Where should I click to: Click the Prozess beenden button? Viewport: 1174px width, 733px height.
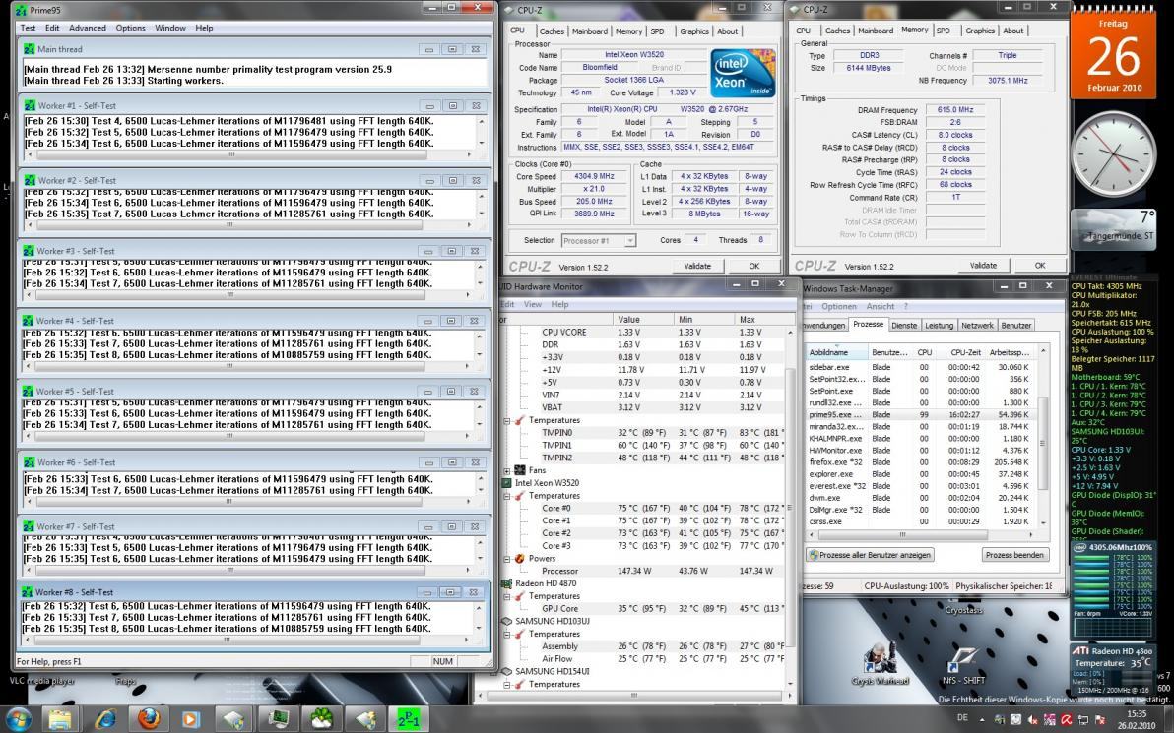tap(1014, 555)
